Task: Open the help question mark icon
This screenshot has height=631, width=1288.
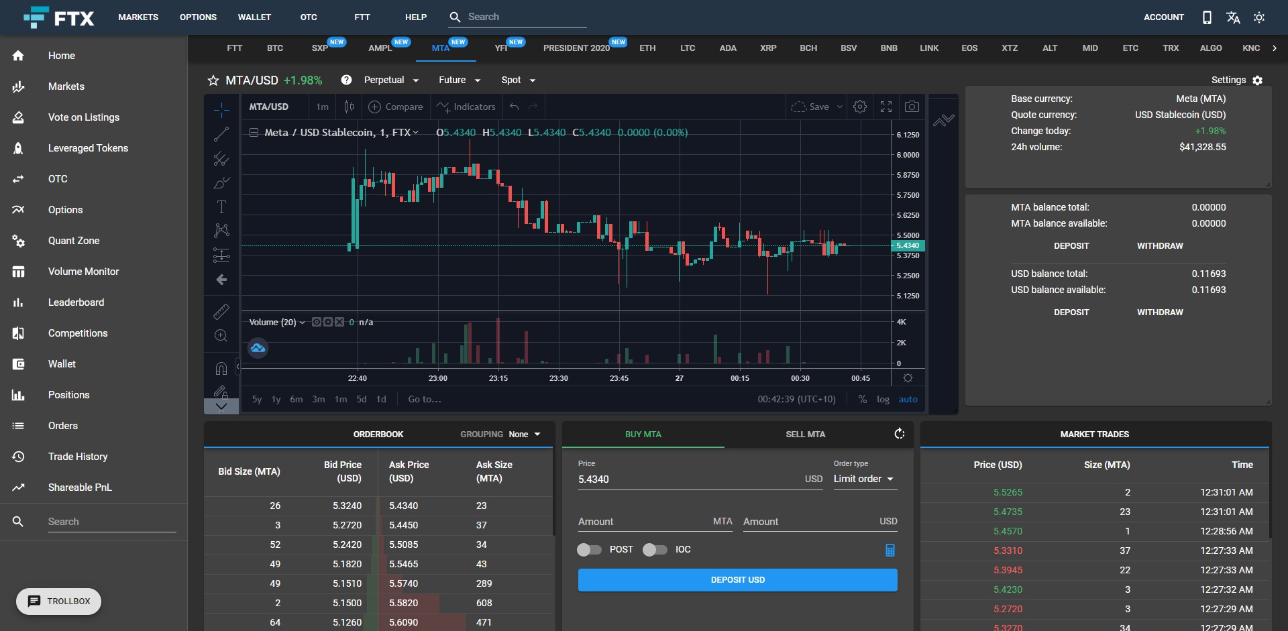Action: 346,80
